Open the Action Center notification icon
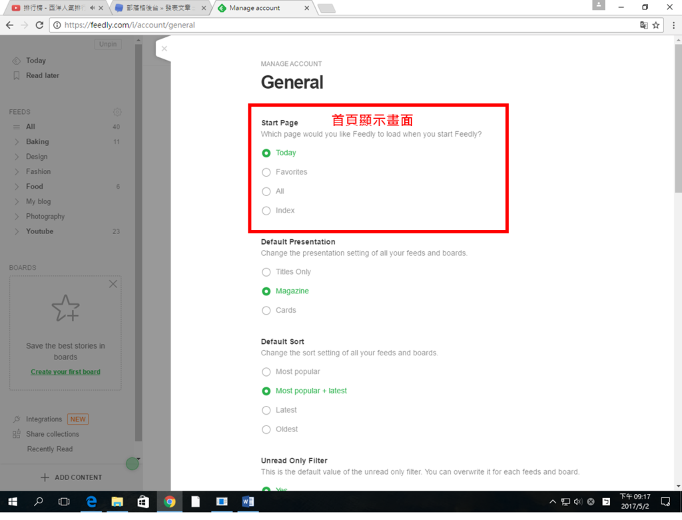The height and width of the screenshot is (520, 682). click(x=665, y=502)
